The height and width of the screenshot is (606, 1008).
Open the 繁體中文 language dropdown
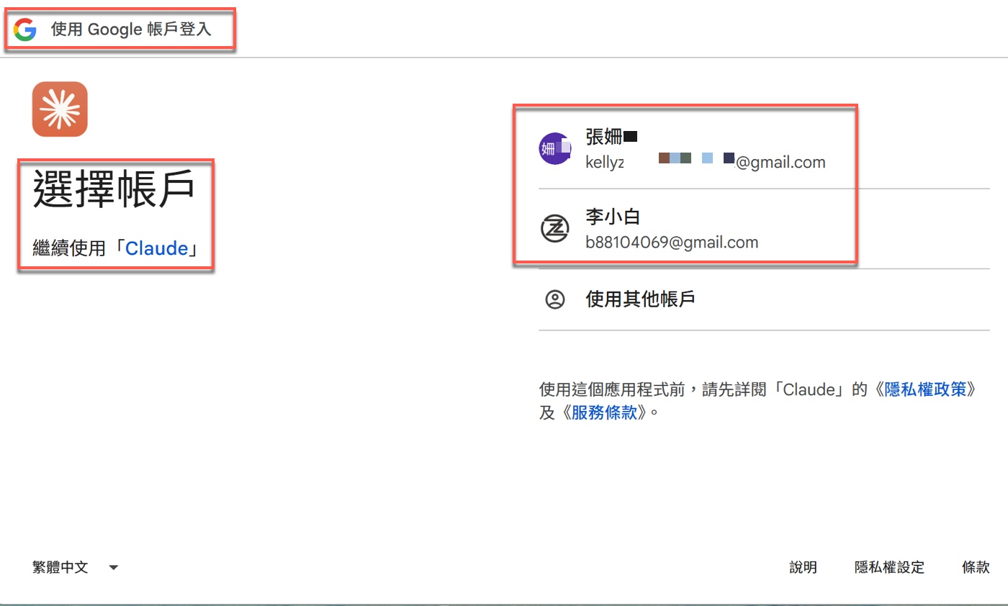pos(113,567)
